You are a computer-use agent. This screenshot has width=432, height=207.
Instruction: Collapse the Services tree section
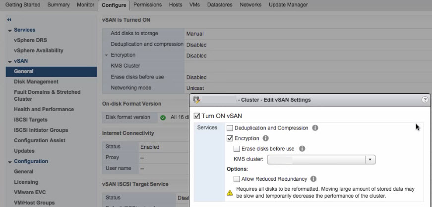tap(10, 31)
